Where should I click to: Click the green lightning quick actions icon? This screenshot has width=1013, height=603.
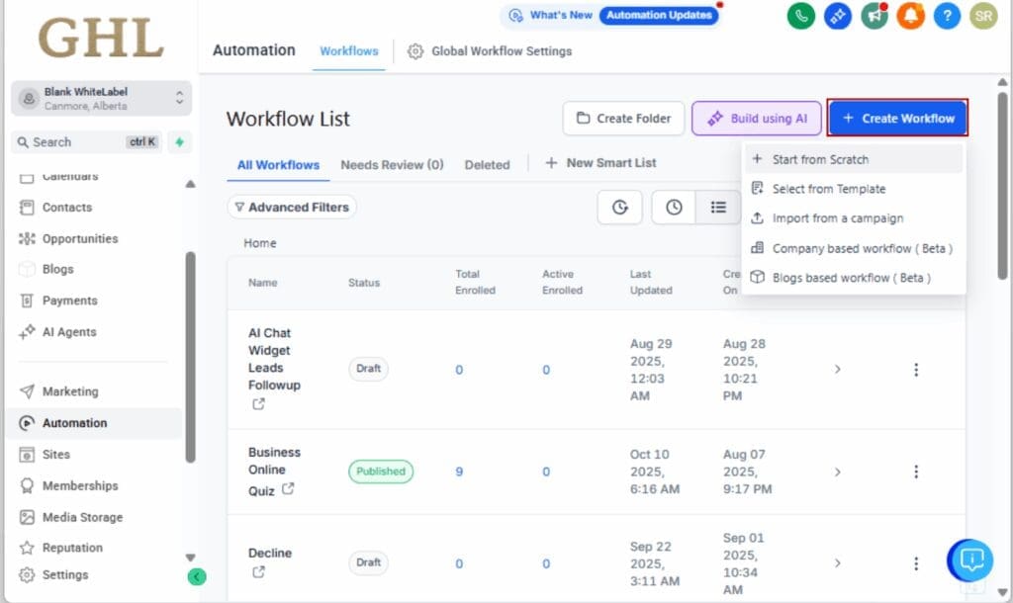coord(179,142)
